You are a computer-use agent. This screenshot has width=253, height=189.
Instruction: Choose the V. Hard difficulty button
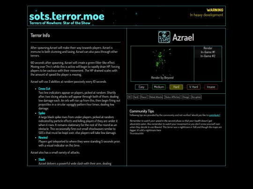coord(193,87)
